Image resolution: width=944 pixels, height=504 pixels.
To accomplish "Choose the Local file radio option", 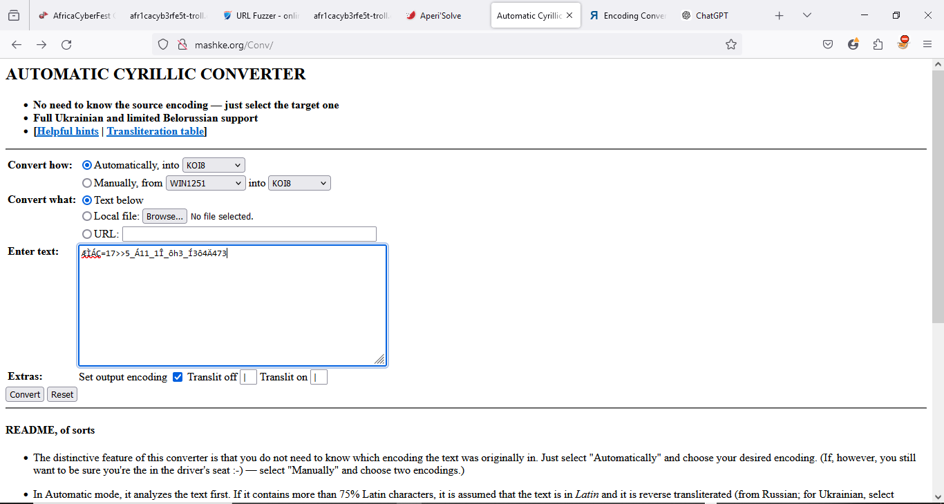I will click(x=87, y=216).
